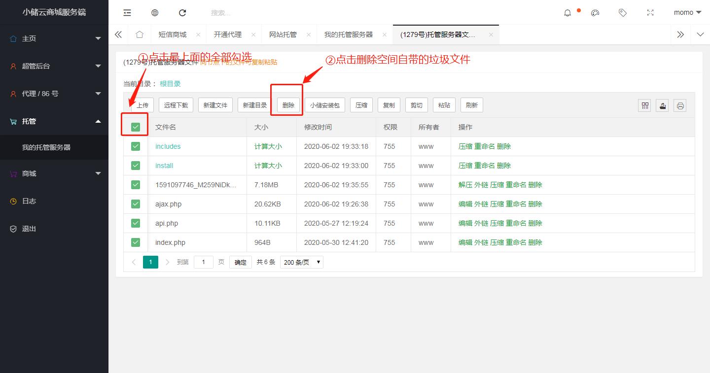Screen dimensions: 710x373
Task: Collapse the 托管 sidebar menu
Action: click(x=54, y=121)
